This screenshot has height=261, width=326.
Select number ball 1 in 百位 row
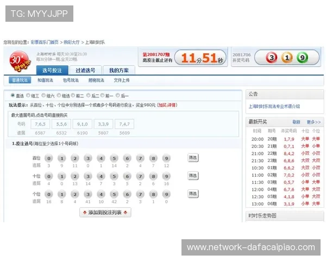(62, 158)
